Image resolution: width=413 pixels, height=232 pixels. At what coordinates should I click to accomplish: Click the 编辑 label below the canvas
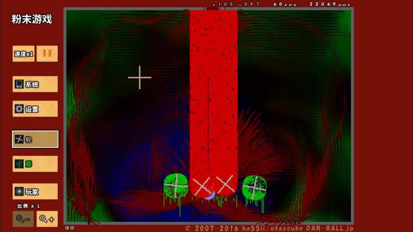coord(70,228)
